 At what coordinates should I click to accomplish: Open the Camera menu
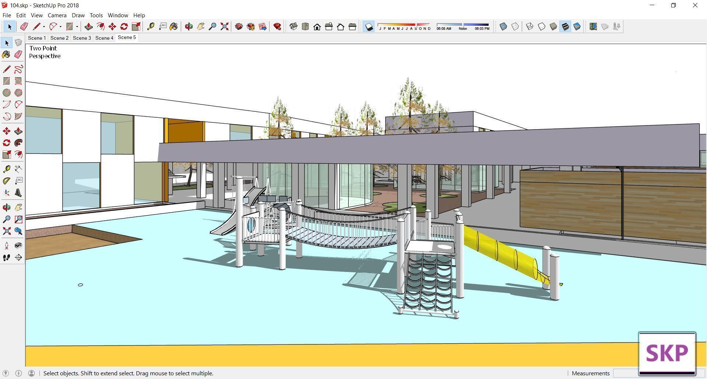[x=57, y=15]
